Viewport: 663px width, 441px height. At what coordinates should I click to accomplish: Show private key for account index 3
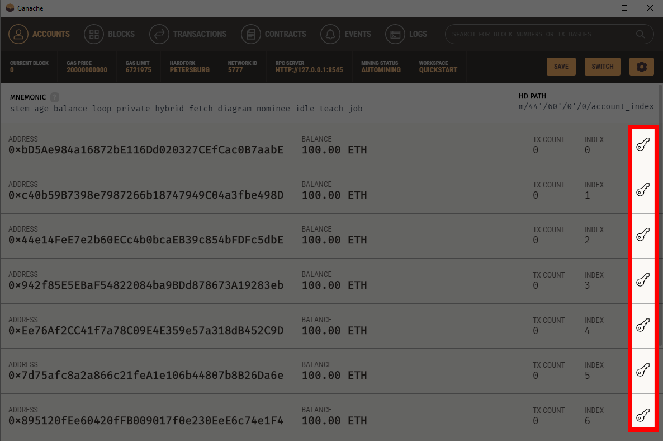643,280
